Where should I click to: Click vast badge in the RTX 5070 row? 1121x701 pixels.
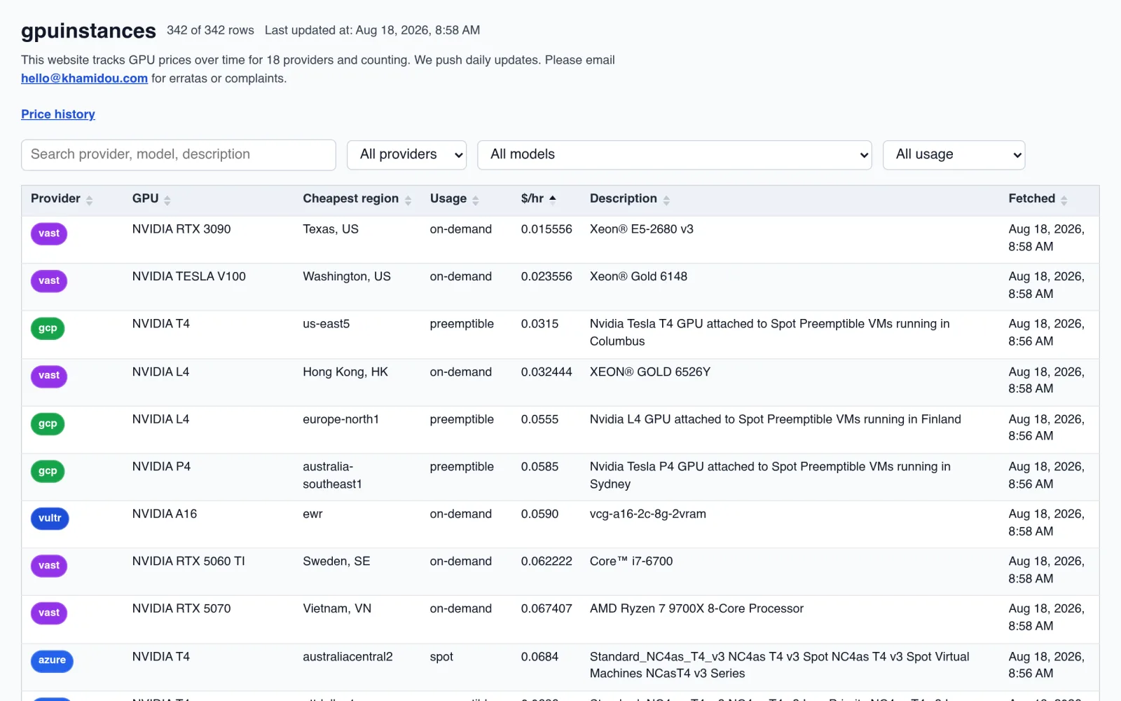point(49,613)
